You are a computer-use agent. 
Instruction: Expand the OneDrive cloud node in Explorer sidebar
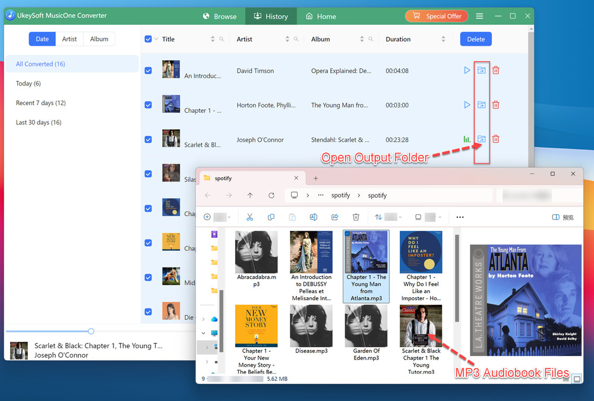pos(203,319)
